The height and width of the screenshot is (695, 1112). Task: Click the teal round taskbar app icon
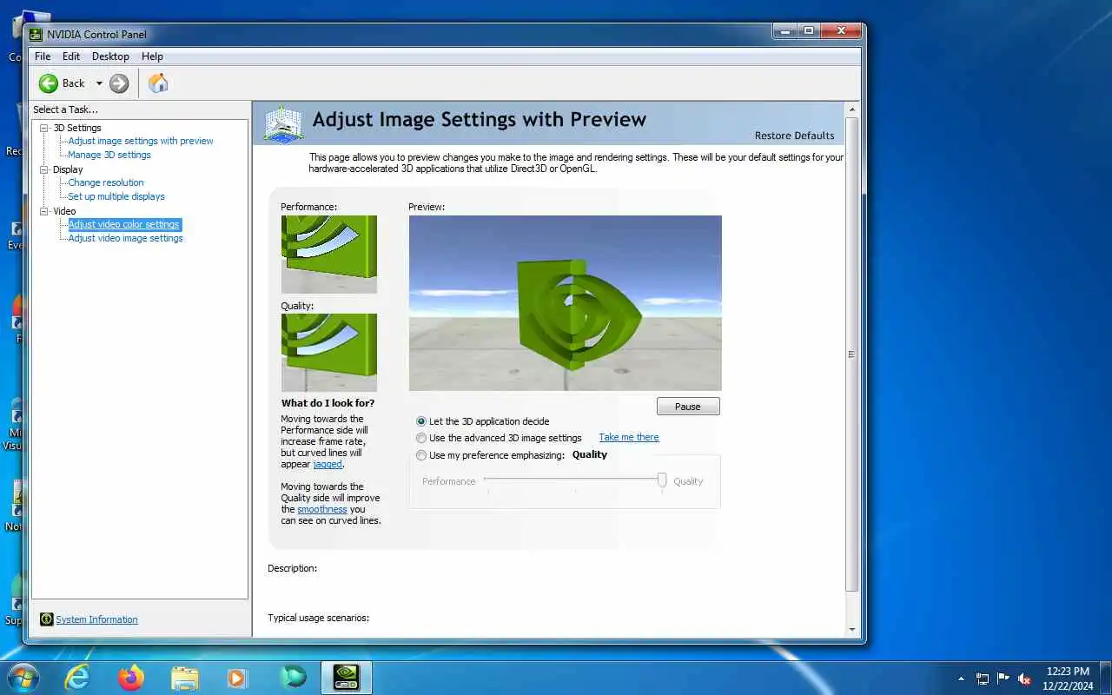[294, 678]
